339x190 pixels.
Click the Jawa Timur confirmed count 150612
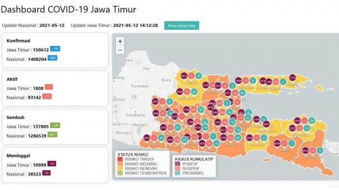pyautogui.click(x=41, y=50)
